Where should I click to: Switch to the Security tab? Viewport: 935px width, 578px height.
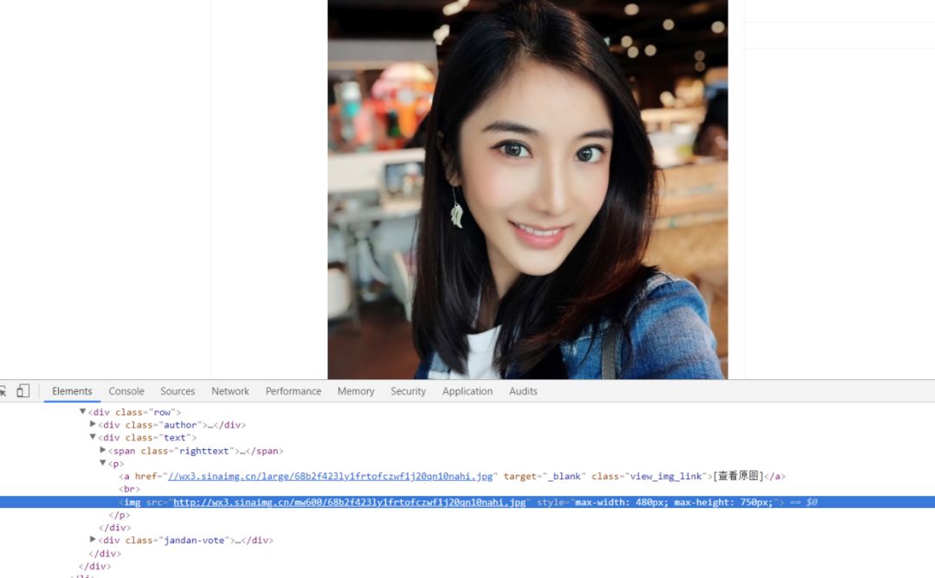(x=409, y=391)
